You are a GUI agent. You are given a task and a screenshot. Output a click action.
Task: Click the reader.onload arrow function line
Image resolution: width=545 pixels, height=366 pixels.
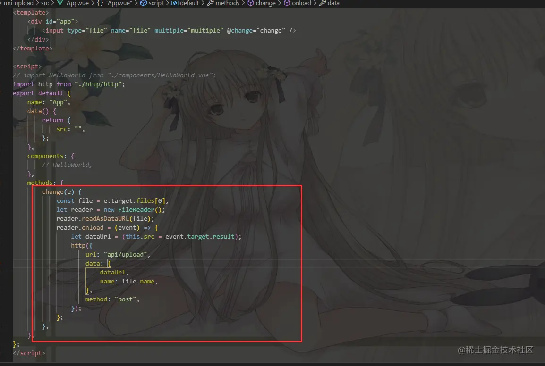[107, 228]
